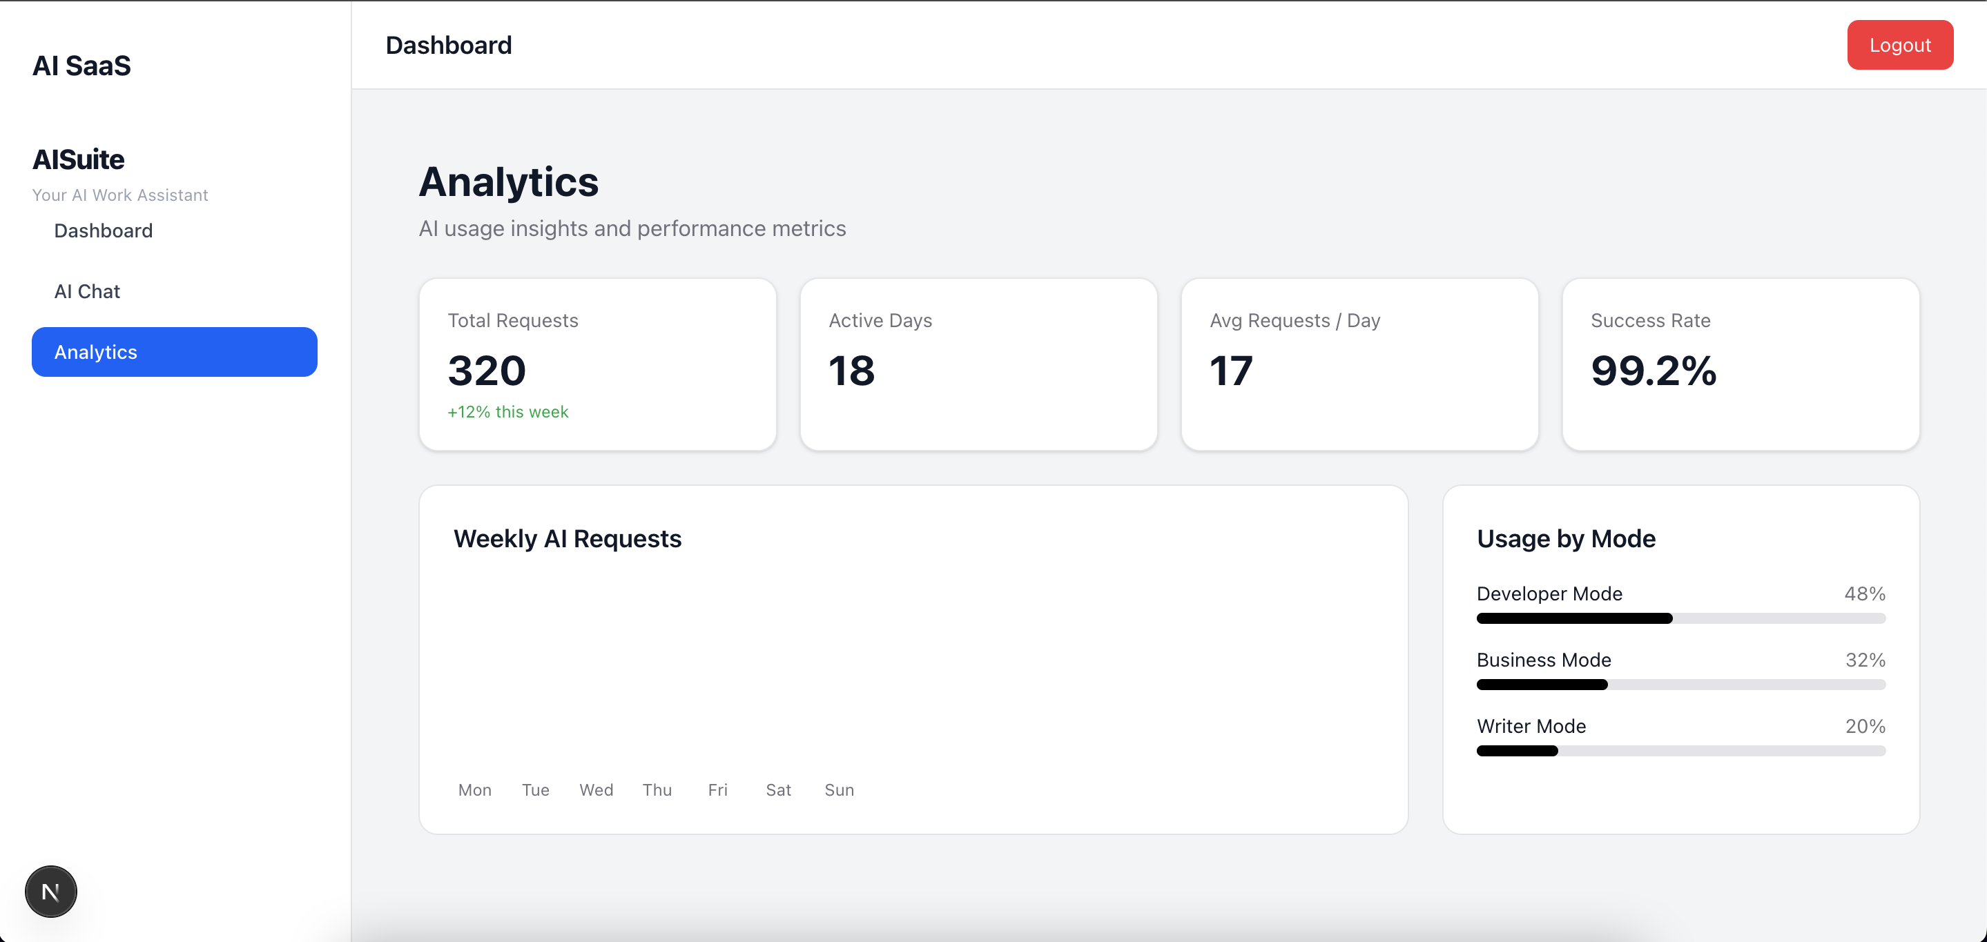Switch to the AI Chat section
This screenshot has height=942, width=1987.
pyautogui.click(x=86, y=291)
